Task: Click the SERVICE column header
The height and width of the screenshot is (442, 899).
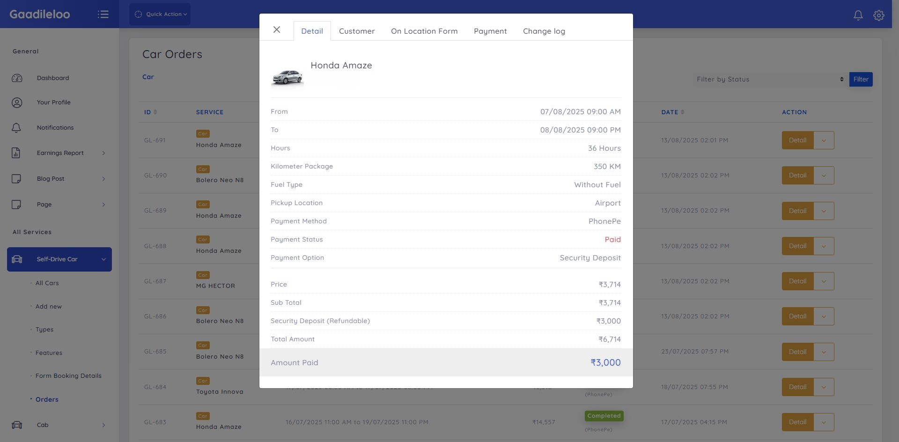Action: click(x=210, y=112)
